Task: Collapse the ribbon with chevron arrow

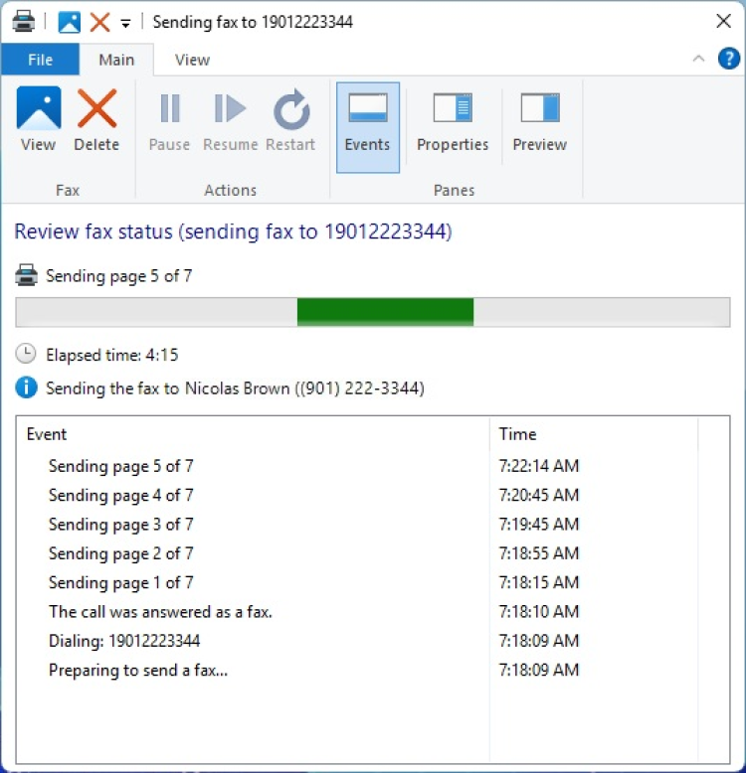Action: (x=698, y=59)
